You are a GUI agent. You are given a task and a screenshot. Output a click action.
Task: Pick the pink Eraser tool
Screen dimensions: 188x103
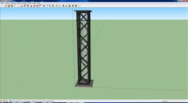21,6
